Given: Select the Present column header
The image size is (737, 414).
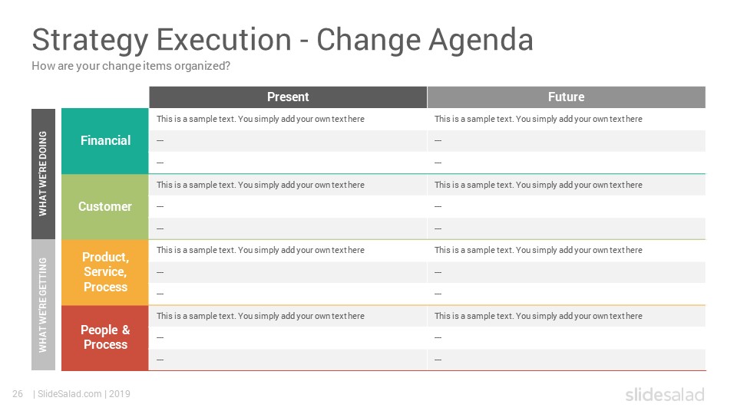Looking at the screenshot, I should (x=288, y=97).
